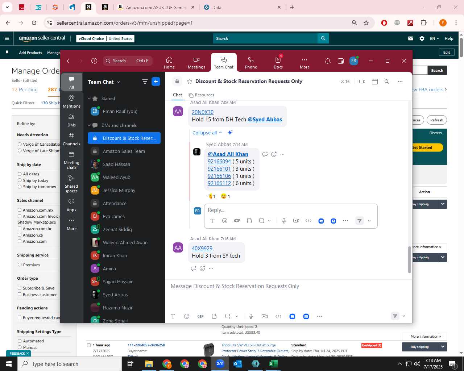This screenshot has width=464, height=371.
Task: Collapse the DMs and channels section
Action: click(89, 125)
